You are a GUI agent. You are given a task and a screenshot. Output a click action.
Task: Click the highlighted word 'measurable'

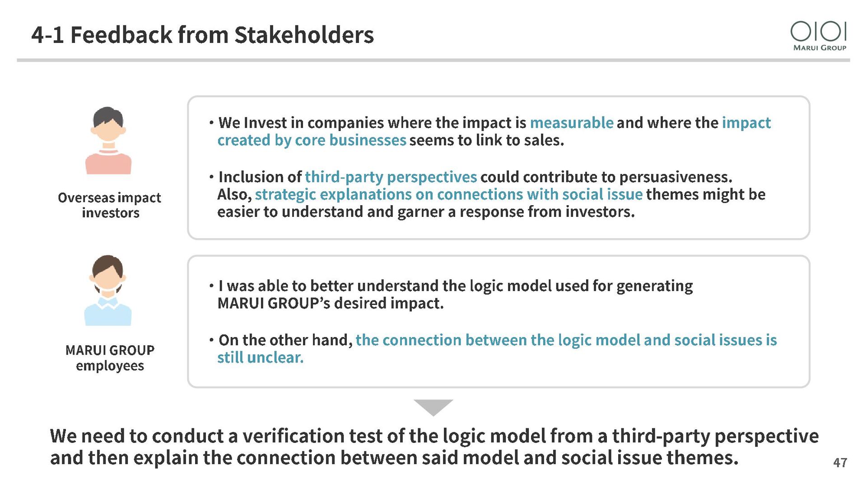click(571, 123)
